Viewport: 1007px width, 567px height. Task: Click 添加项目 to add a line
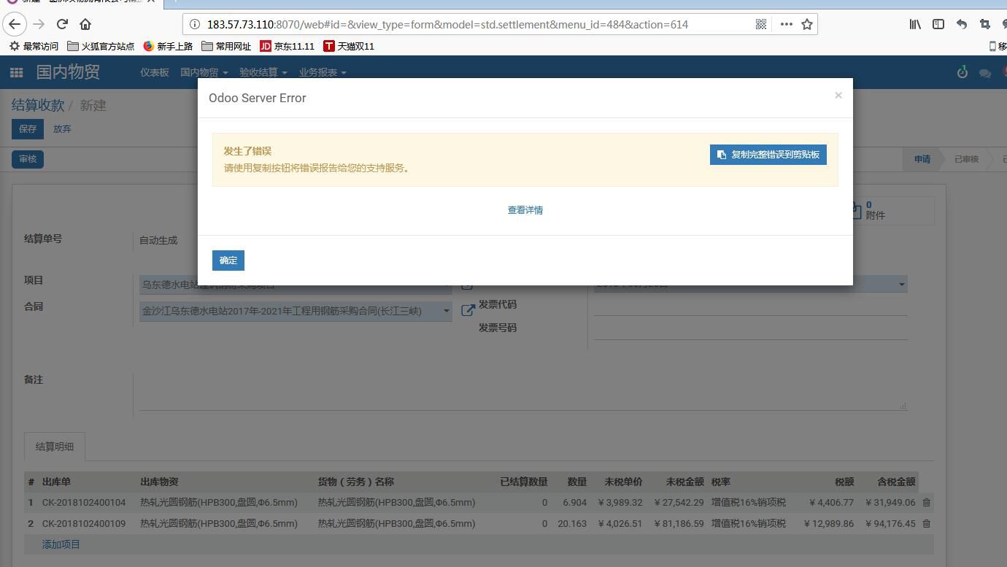pyautogui.click(x=61, y=544)
